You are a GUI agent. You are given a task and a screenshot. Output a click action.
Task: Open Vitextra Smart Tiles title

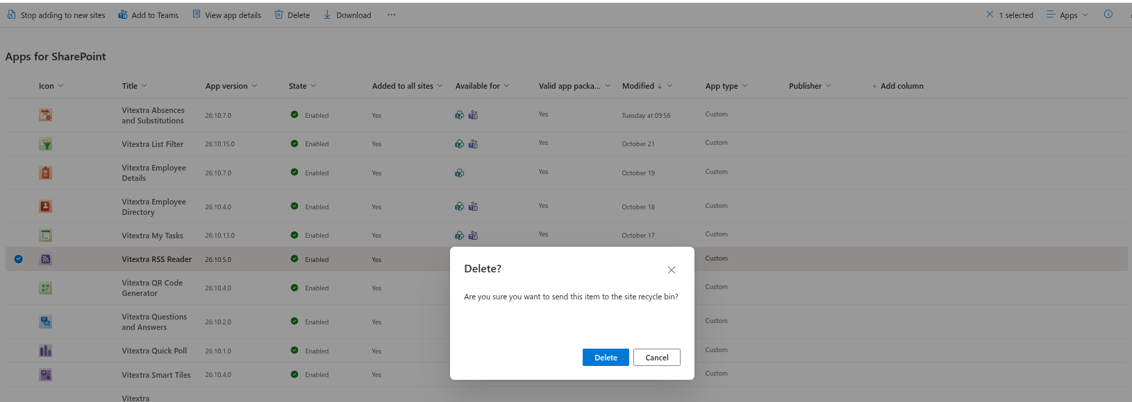156,375
